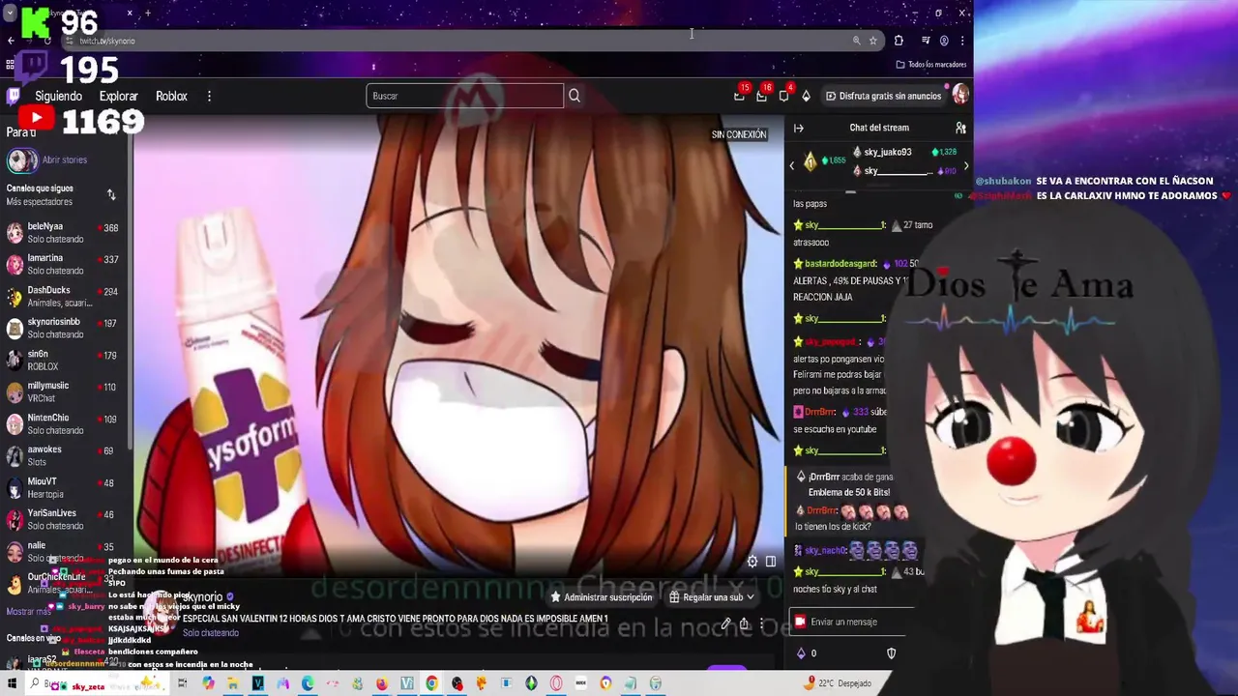Open aawokes Slots channel
Viewport: 1238px width, 696px height.
(x=62, y=456)
